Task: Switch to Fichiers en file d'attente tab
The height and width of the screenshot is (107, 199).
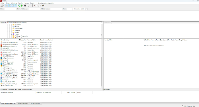Action: tap(8, 103)
